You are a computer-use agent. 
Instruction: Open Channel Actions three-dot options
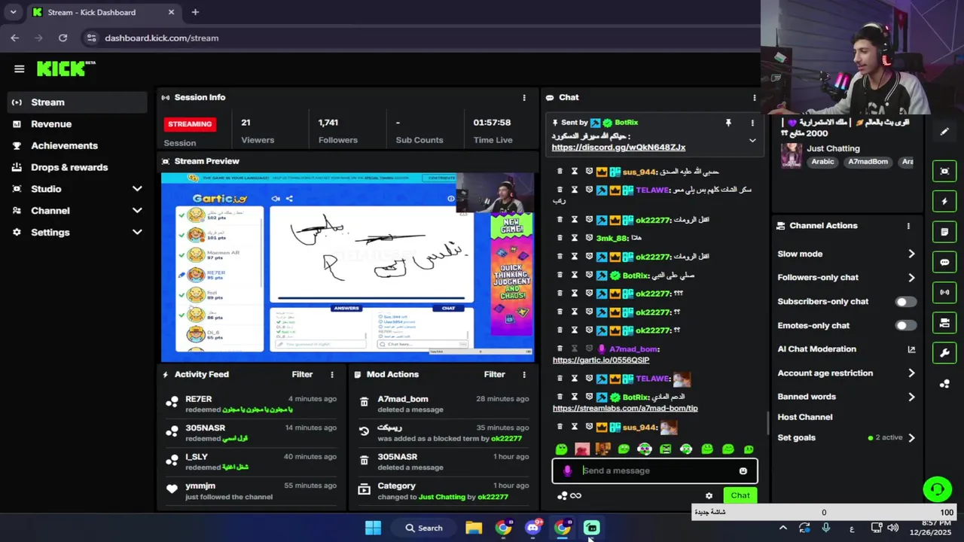pos(908,226)
